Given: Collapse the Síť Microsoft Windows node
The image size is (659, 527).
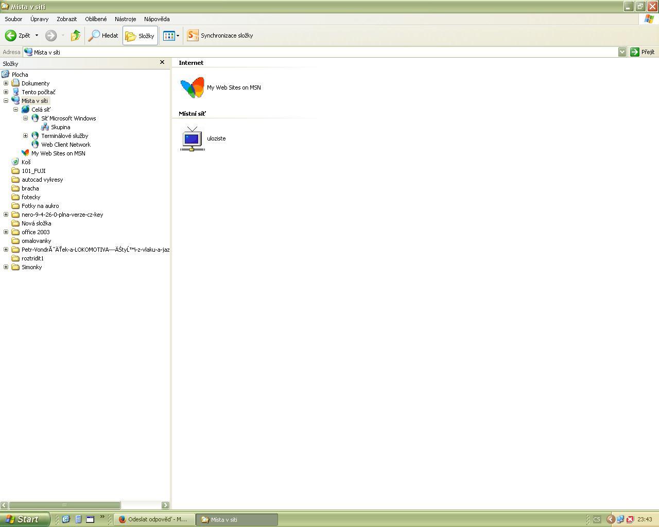Looking at the screenshot, I should pos(26,118).
